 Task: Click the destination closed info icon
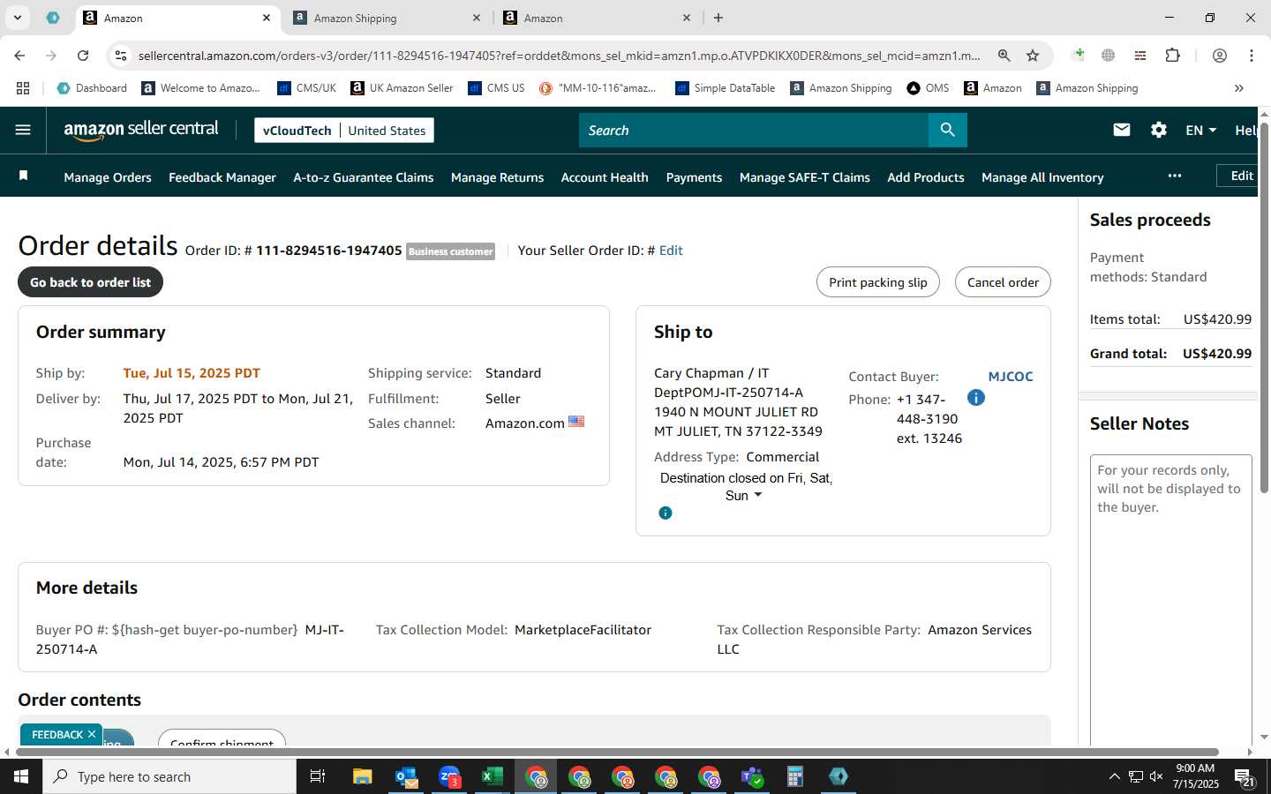666,513
